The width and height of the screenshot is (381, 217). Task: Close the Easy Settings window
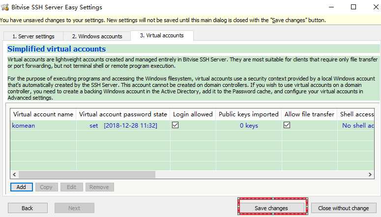(x=376, y=7)
